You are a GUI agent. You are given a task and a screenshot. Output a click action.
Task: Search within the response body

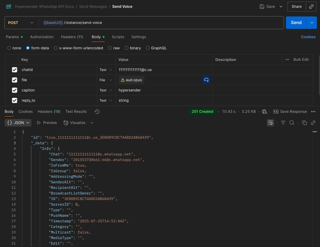coord(292,123)
